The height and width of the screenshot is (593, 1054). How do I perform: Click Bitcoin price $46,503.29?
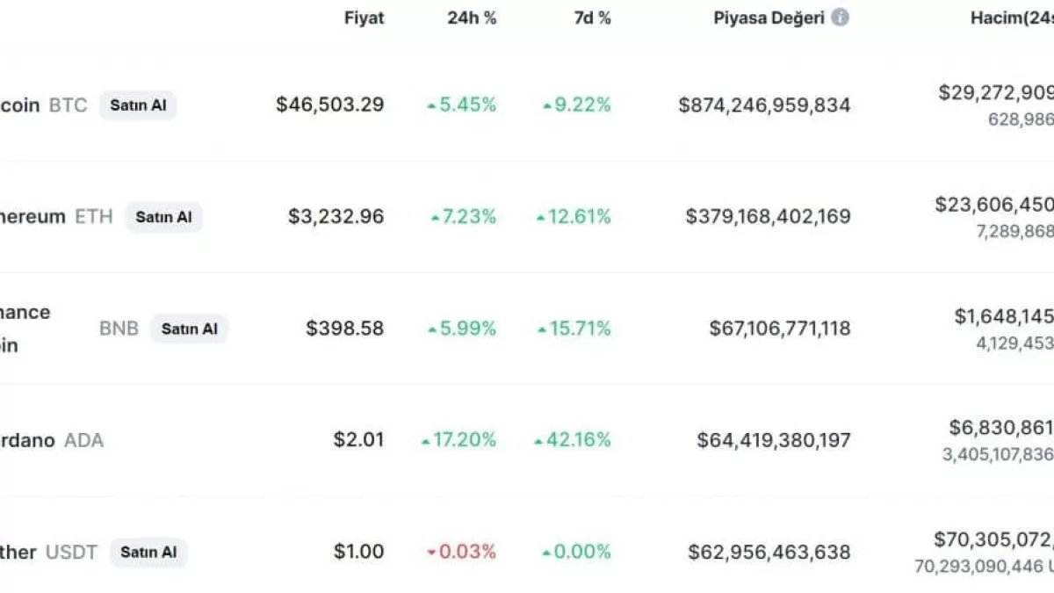pyautogui.click(x=330, y=105)
